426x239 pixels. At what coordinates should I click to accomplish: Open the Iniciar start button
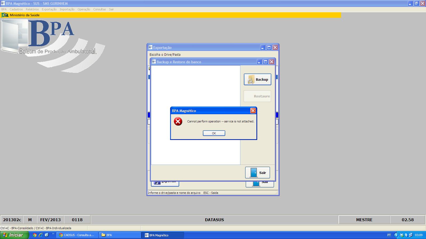click(14, 235)
